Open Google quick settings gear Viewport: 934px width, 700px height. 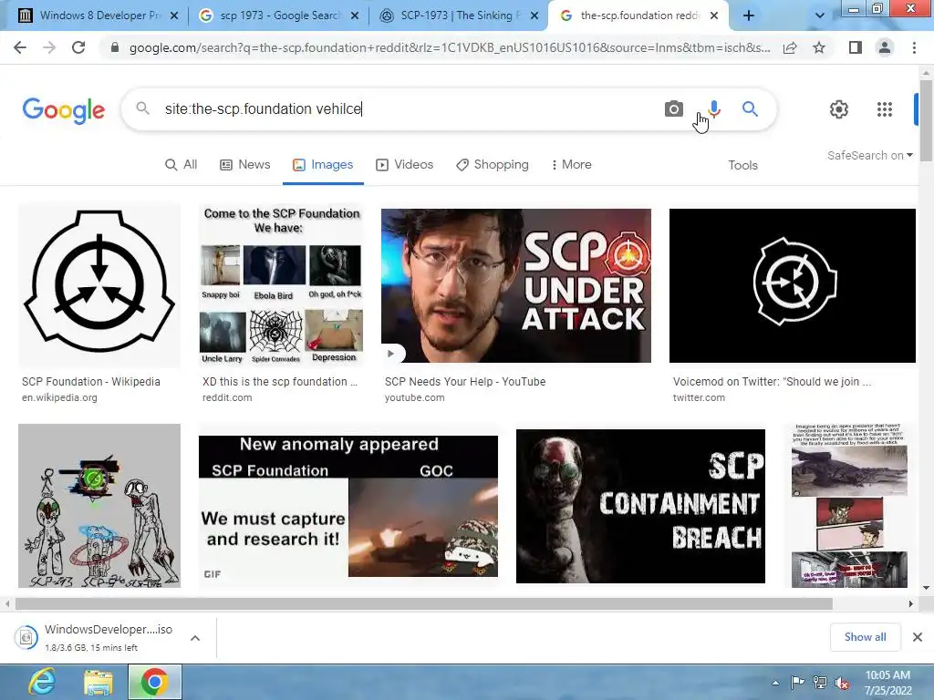tap(839, 109)
